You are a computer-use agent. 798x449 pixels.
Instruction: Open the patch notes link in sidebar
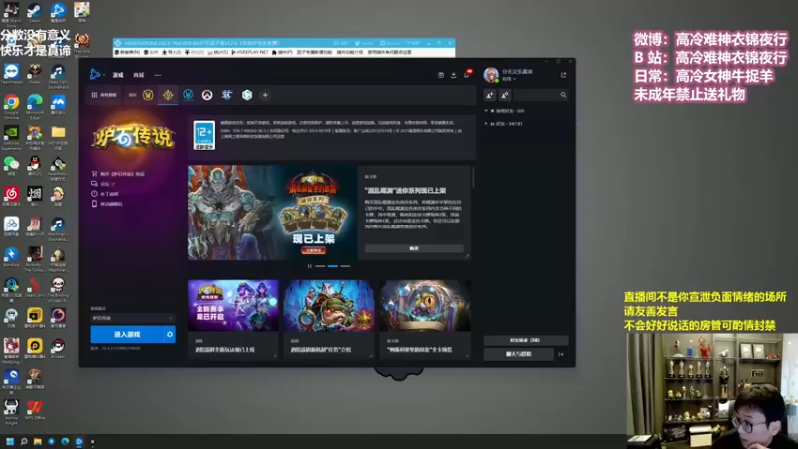pos(105,194)
